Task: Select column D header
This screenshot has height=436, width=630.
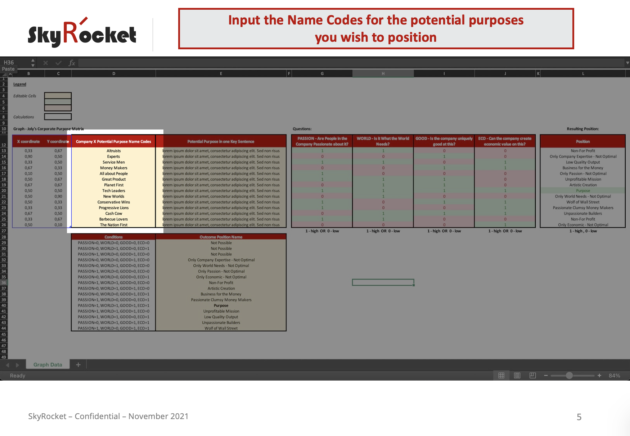Action: [x=114, y=73]
